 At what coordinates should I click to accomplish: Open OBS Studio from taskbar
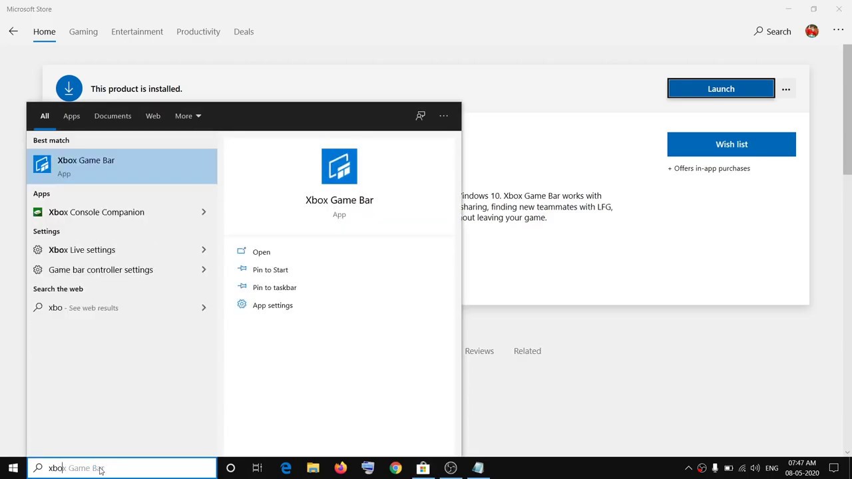coord(451,468)
